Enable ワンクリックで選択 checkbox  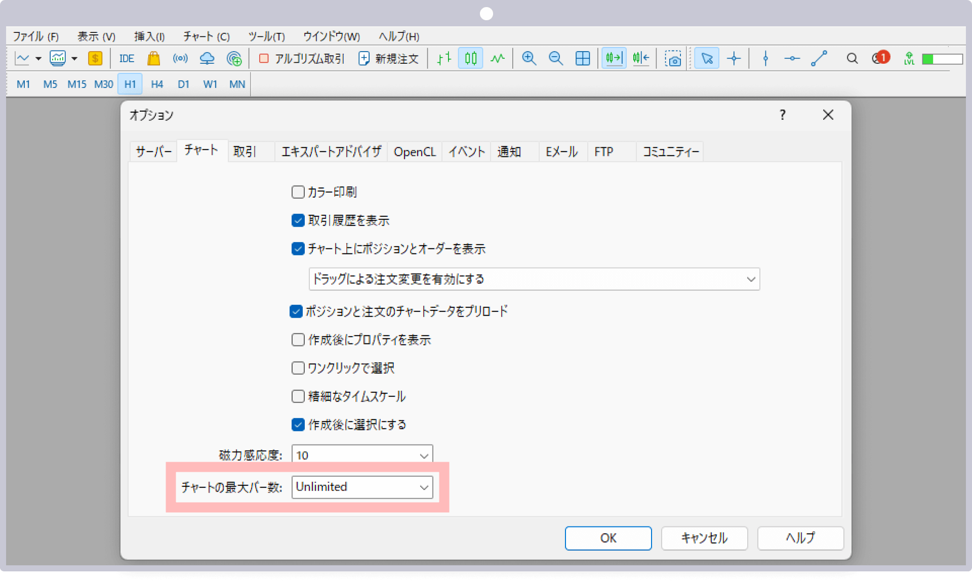click(298, 368)
